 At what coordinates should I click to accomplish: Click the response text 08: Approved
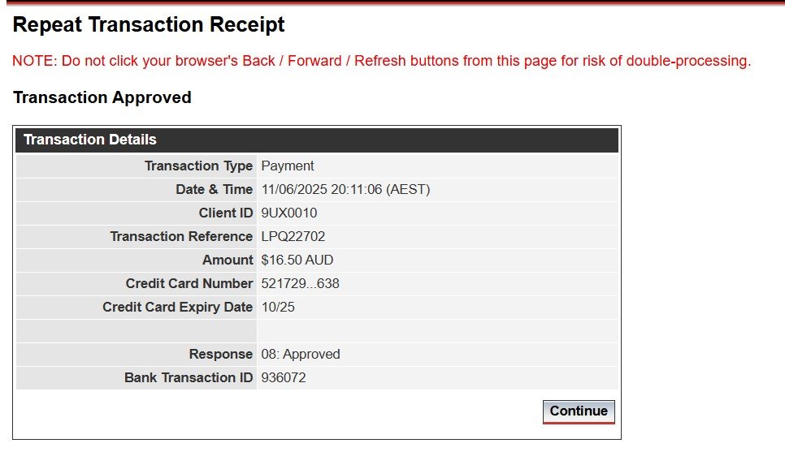(x=301, y=354)
